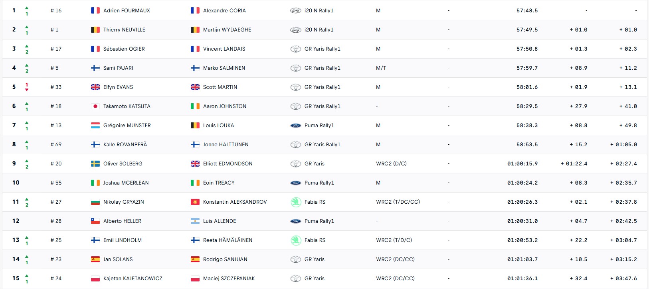Click the Chilean flag next to Alberto Heller

click(x=95, y=221)
